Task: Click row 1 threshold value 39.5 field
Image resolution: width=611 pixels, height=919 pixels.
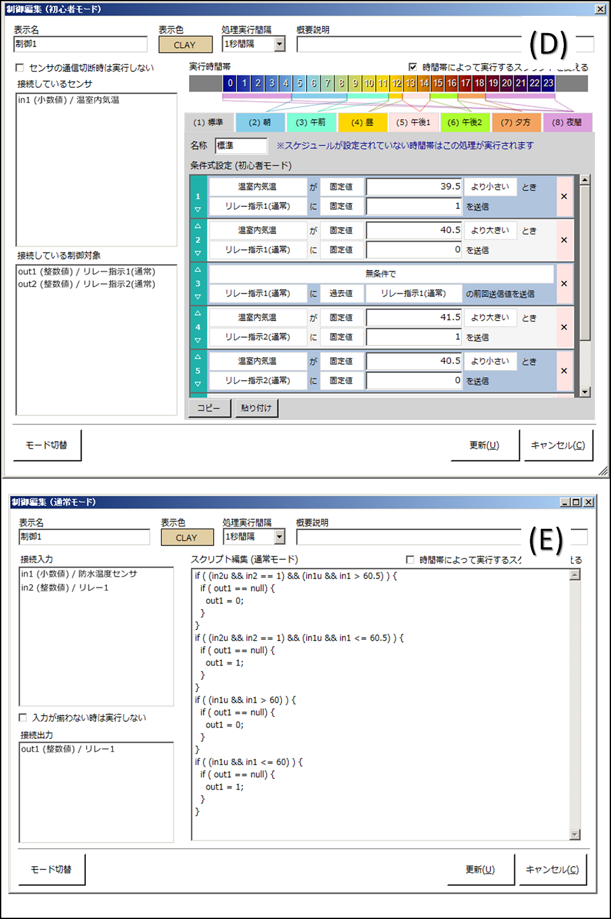Action: [414, 186]
